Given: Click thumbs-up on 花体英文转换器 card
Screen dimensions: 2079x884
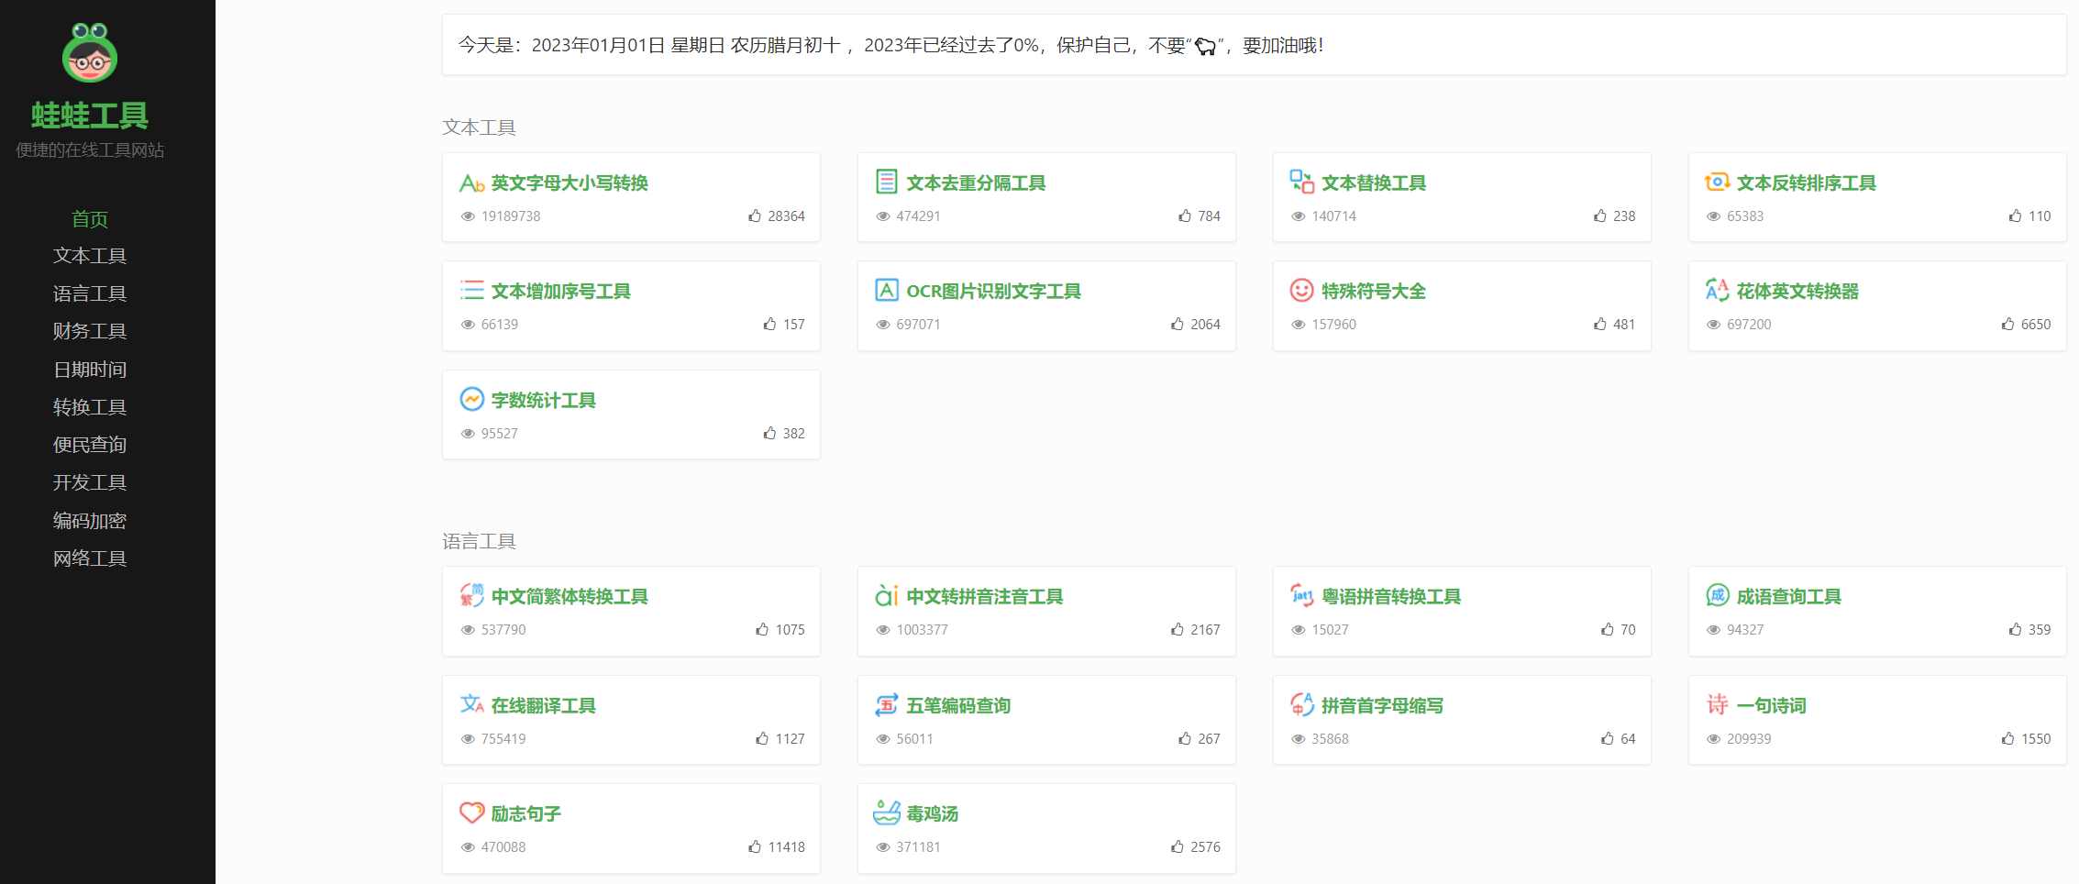Looking at the screenshot, I should pos(2007,325).
